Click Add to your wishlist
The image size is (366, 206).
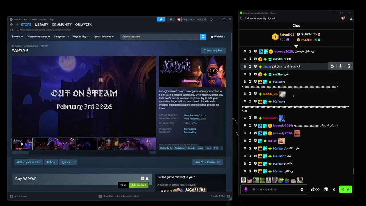(29, 162)
